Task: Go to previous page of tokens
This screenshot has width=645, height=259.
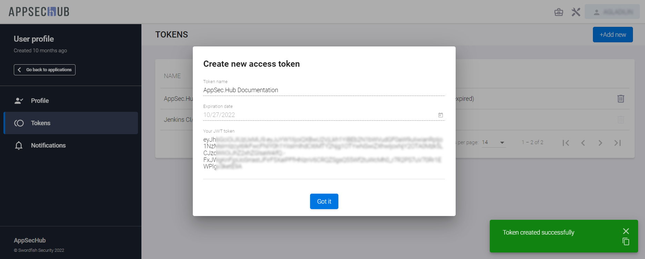Action: (583, 143)
